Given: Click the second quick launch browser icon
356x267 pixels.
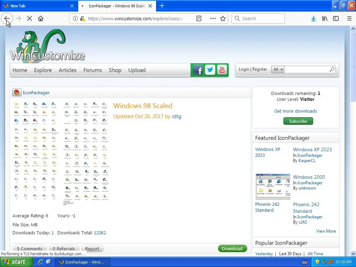Looking at the screenshot, I should click(x=48, y=262).
